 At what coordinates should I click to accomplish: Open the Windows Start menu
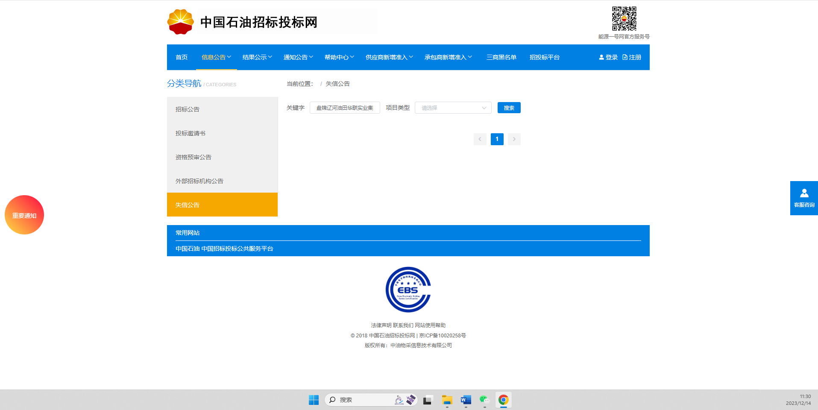point(314,400)
